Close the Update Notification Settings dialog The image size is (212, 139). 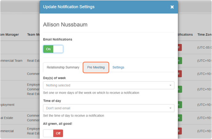[x=172, y=7]
